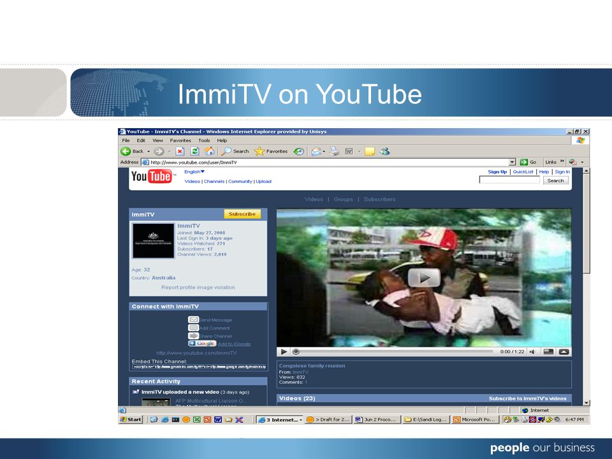The height and width of the screenshot is (459, 612).
Task: Click the Upload navigation link
Action: click(x=263, y=182)
